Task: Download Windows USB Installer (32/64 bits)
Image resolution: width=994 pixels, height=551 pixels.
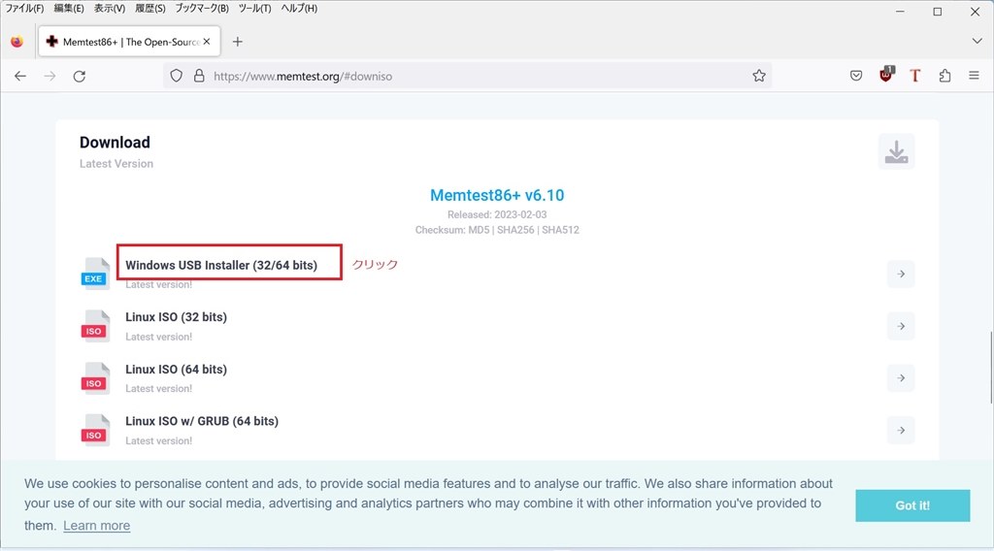Action: 221,265
